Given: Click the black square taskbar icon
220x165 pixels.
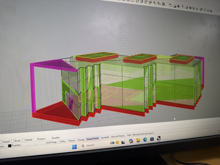Looking at the screenshot, I should (123, 142).
